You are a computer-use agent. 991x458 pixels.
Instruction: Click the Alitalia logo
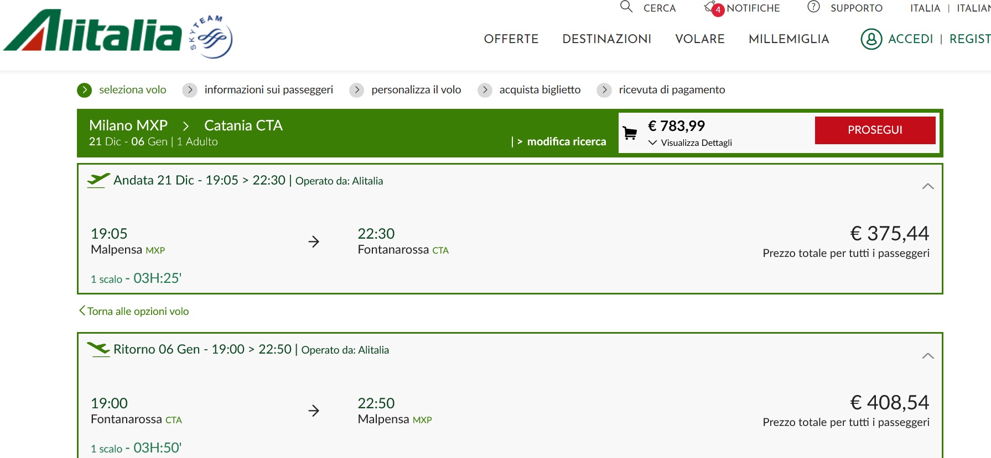pyautogui.click(x=93, y=31)
